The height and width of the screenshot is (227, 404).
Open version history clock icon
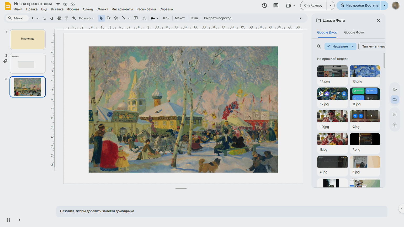point(264,6)
